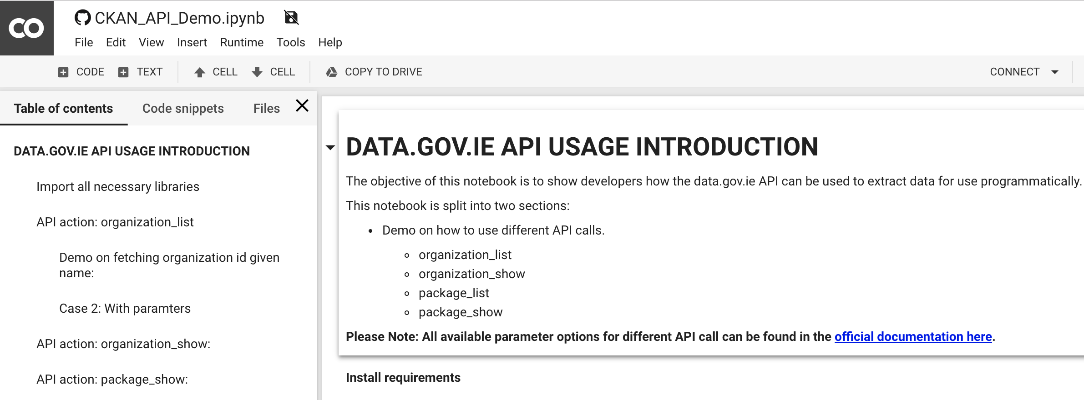Image resolution: width=1084 pixels, height=400 pixels.
Task: Close the table of contents side panel
Action: pos(302,105)
